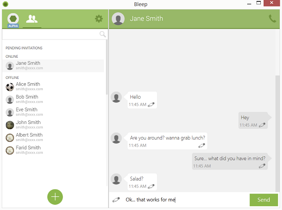Image resolution: width=282 pixels, height=210 pixels.
Task: Focus the contact search field
Action: tap(51, 34)
